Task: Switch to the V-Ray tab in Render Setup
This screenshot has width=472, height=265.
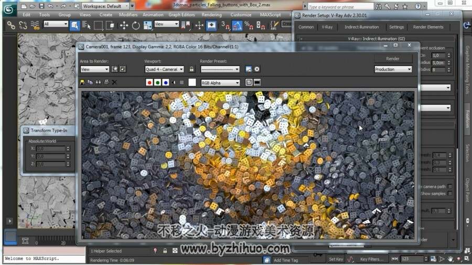Action: [x=327, y=27]
